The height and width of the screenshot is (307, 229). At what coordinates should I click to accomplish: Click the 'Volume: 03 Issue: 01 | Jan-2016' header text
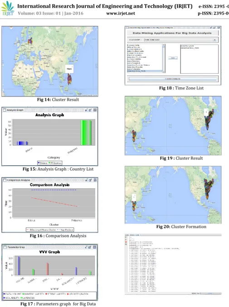(51, 13)
